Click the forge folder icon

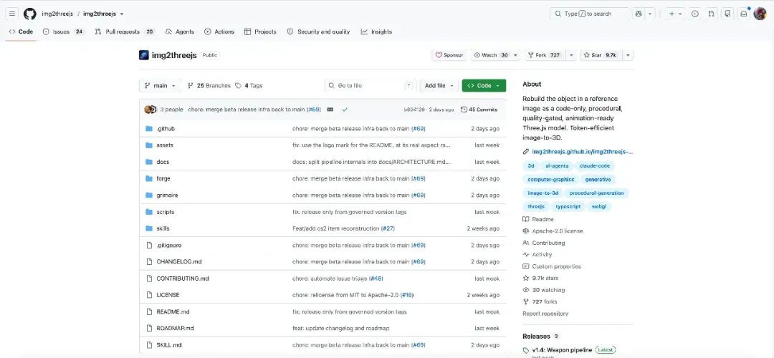[x=149, y=178]
